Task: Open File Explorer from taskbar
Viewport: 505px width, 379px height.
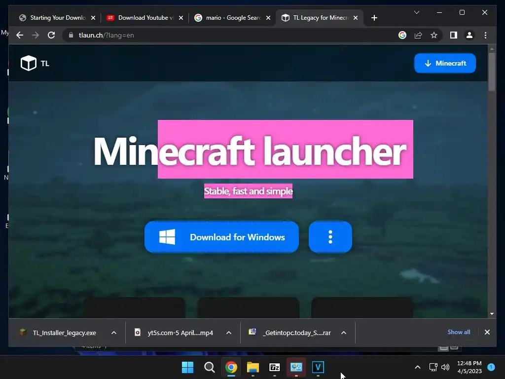Action: 253,367
